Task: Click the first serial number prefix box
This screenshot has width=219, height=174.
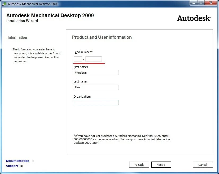Action: [78, 59]
